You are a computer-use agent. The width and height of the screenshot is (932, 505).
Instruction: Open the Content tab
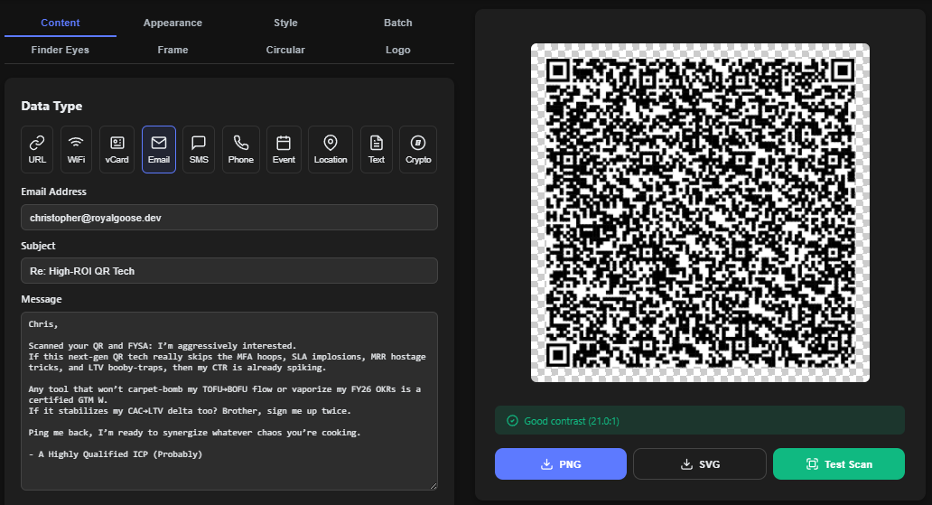[60, 23]
